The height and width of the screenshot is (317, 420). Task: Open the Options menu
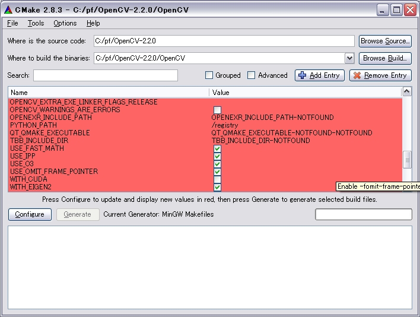click(65, 23)
